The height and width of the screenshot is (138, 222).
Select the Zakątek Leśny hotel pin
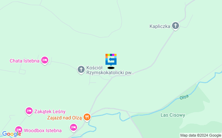29,111
